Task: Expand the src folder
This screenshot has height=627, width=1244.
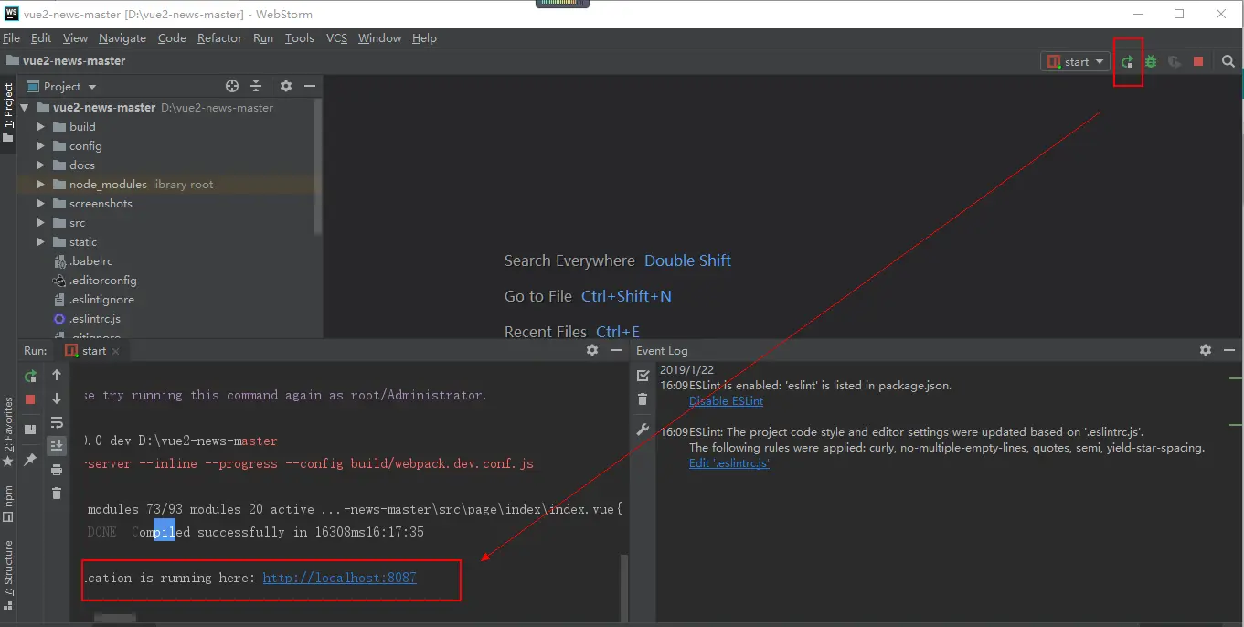Action: coord(41,222)
